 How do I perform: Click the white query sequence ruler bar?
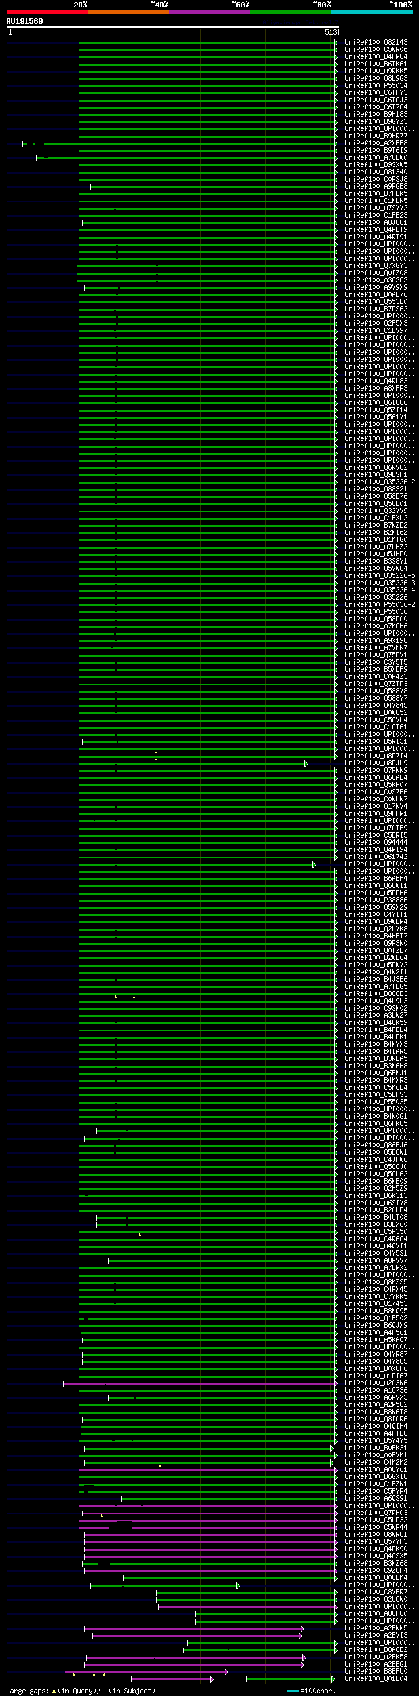(x=172, y=27)
